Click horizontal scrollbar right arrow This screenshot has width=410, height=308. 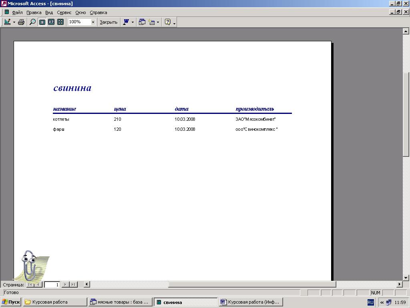click(x=399, y=284)
